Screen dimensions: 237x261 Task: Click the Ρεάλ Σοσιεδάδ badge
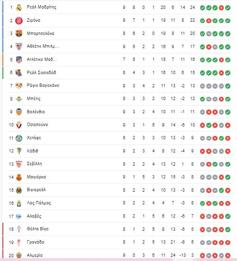[x=19, y=73]
